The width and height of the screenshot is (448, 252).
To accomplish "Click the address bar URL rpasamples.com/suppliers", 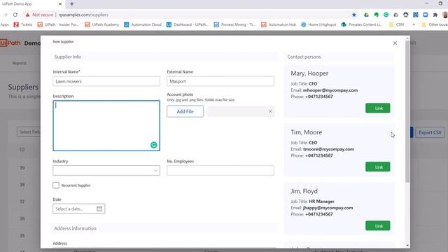I will 83,15.
